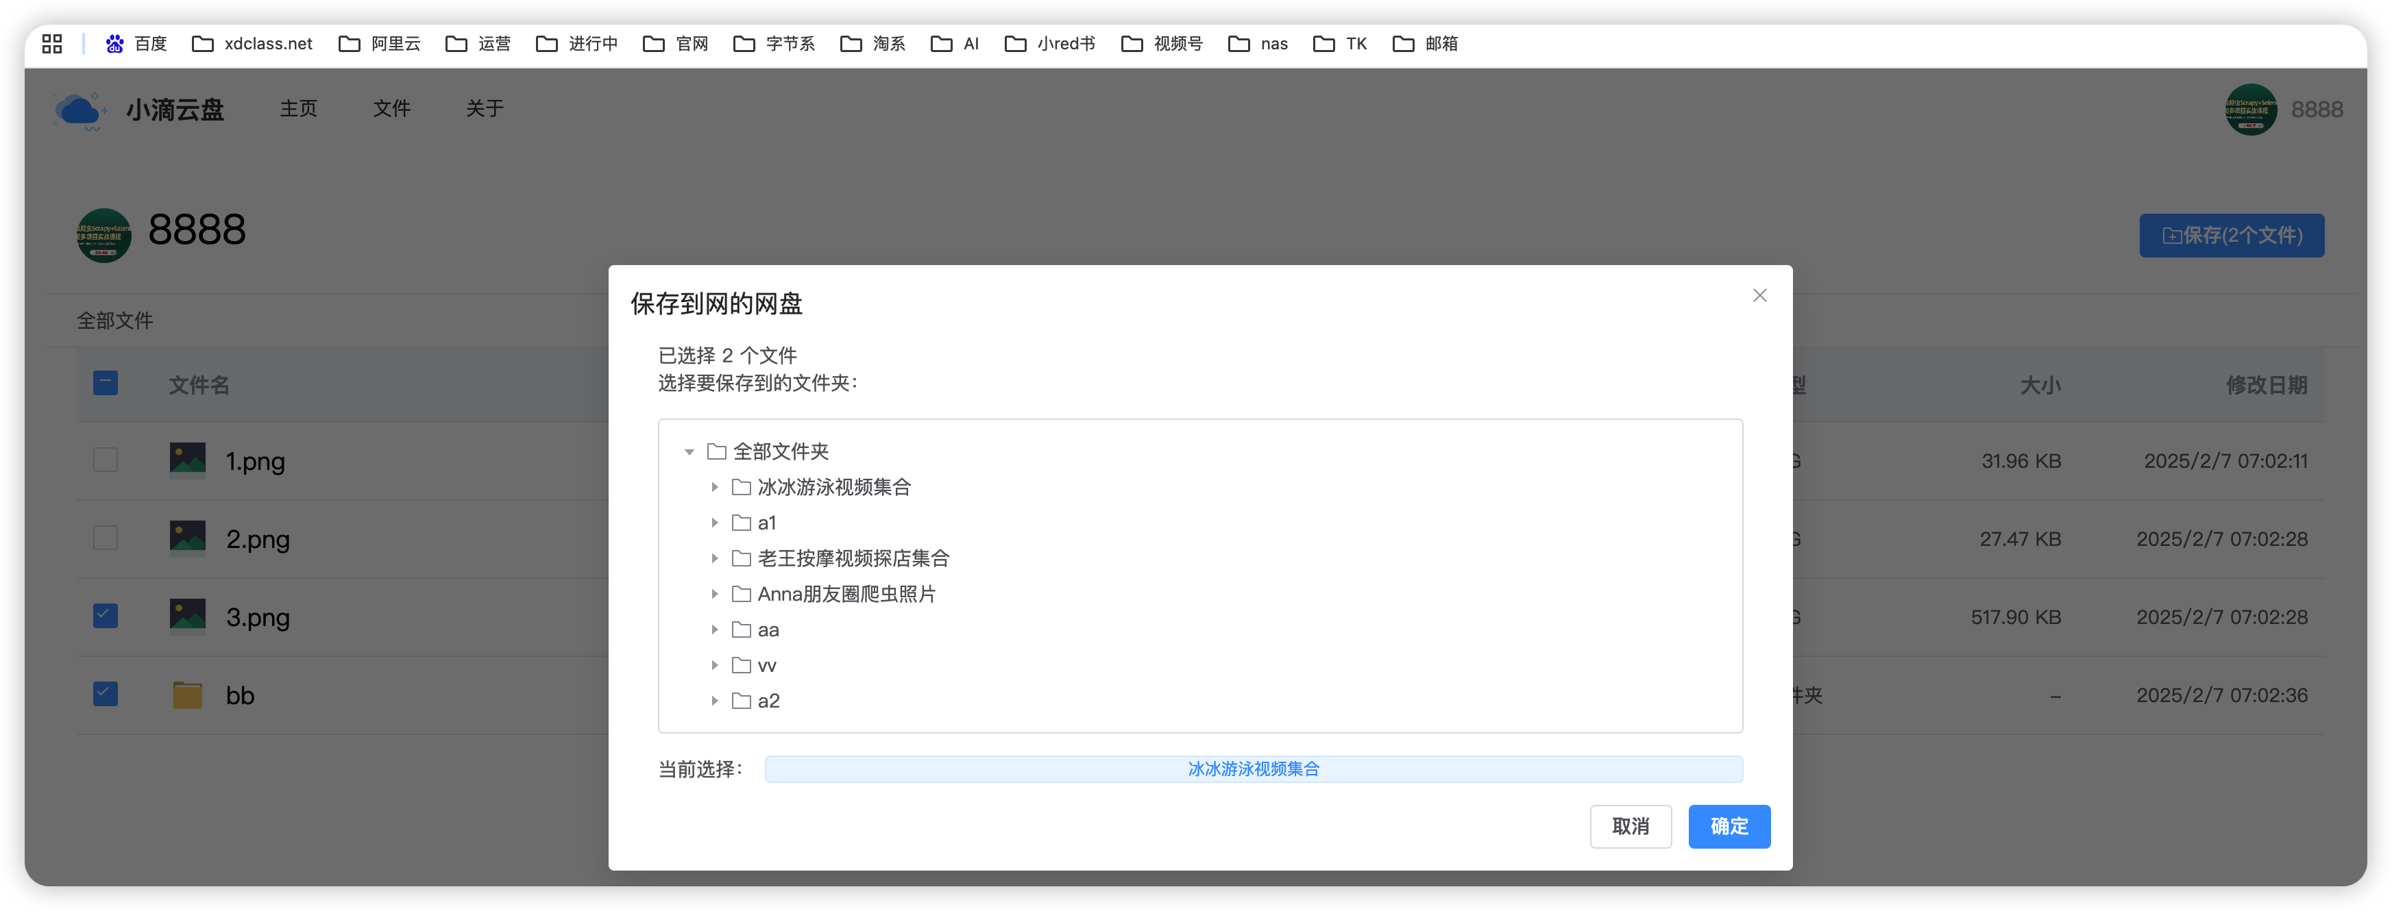Confirm save by clicking 确定
The image size is (2392, 911).
[1729, 827]
